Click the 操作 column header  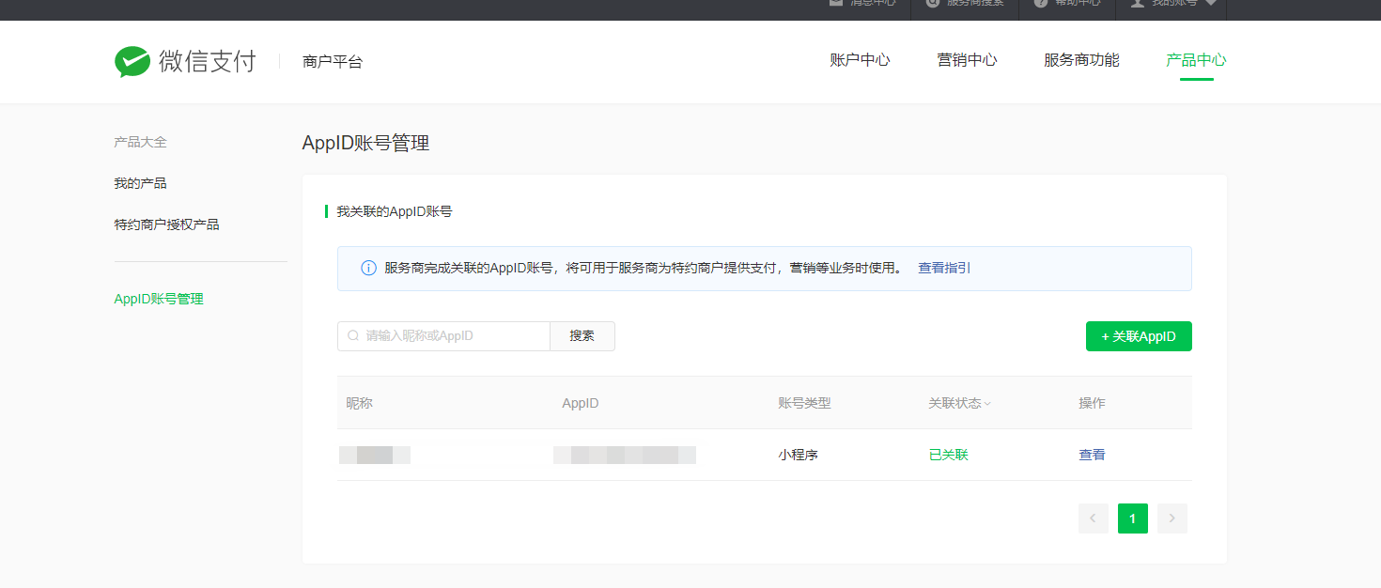click(1092, 403)
